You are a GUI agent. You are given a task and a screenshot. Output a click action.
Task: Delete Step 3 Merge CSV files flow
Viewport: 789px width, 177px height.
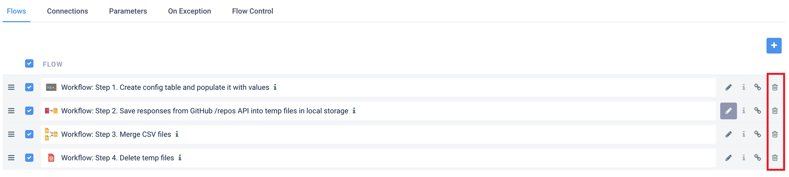pyautogui.click(x=775, y=134)
